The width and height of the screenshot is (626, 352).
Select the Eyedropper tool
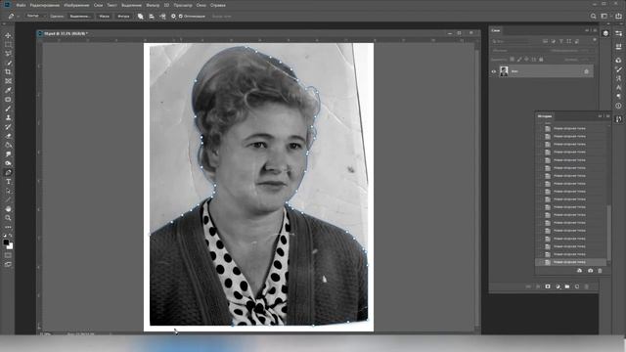coord(8,90)
